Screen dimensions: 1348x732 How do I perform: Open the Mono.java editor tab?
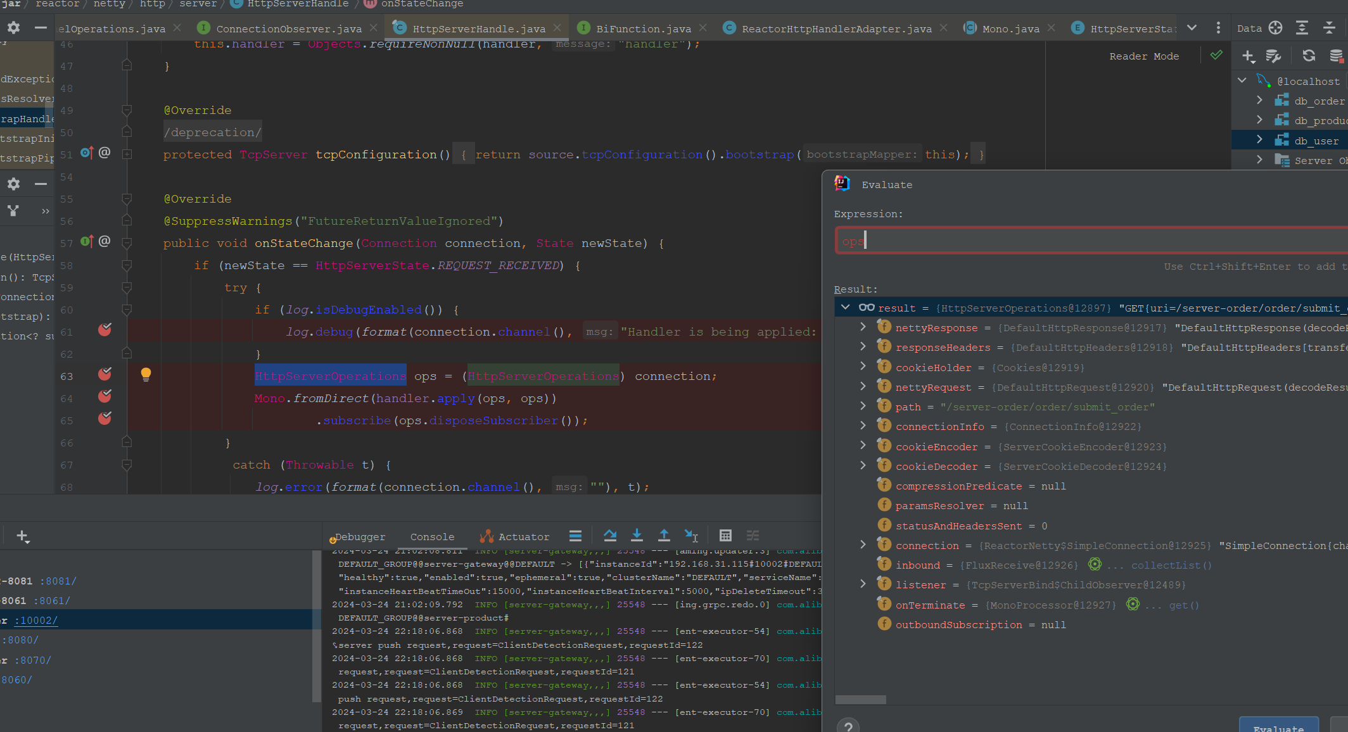pos(1010,28)
